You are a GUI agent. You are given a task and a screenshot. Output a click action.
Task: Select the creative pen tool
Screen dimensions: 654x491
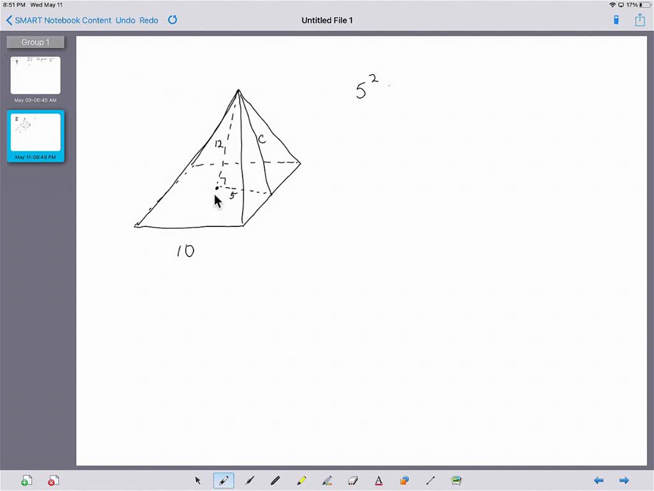point(327,480)
